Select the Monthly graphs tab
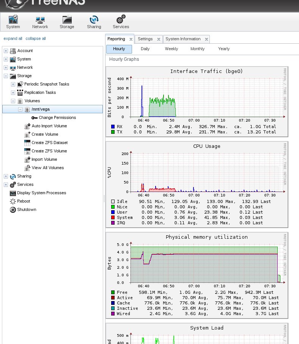The image size is (299, 344). pos(198,49)
